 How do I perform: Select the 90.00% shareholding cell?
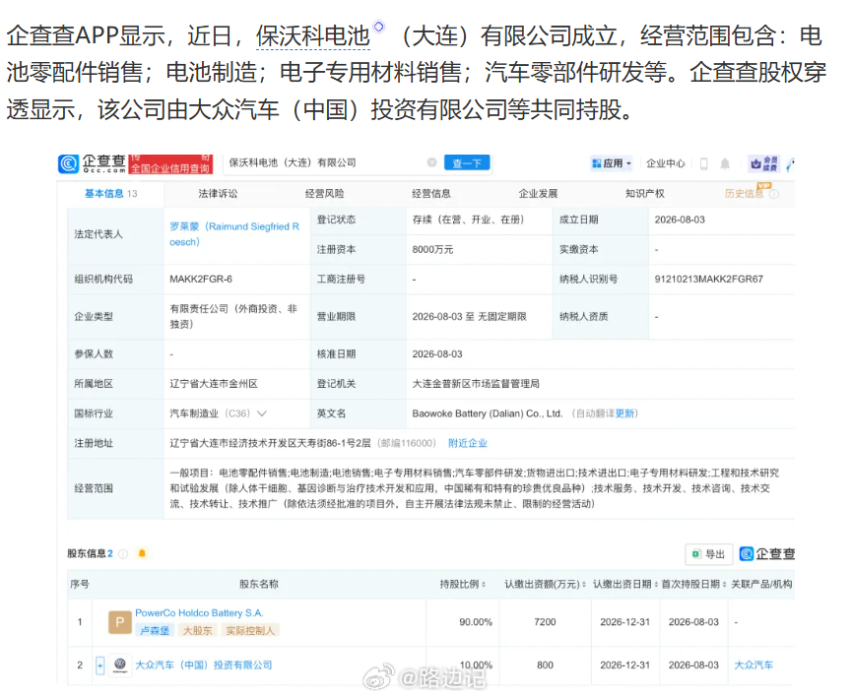coord(476,622)
